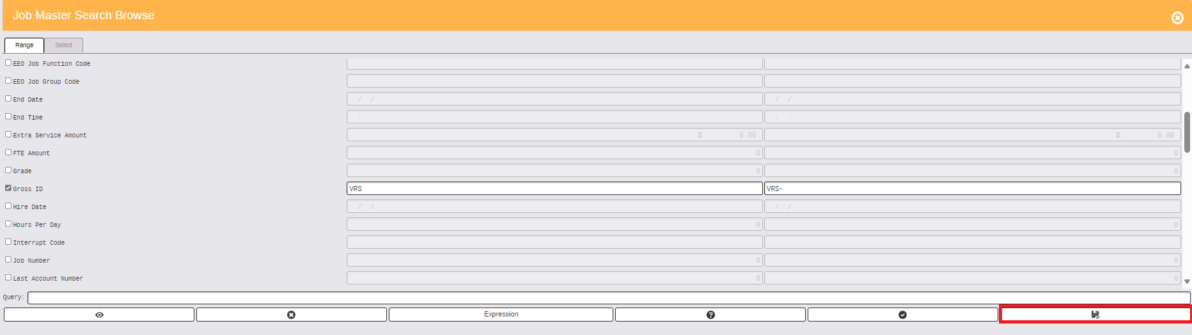
Task: Open the Expression builder button
Action: 501,315
